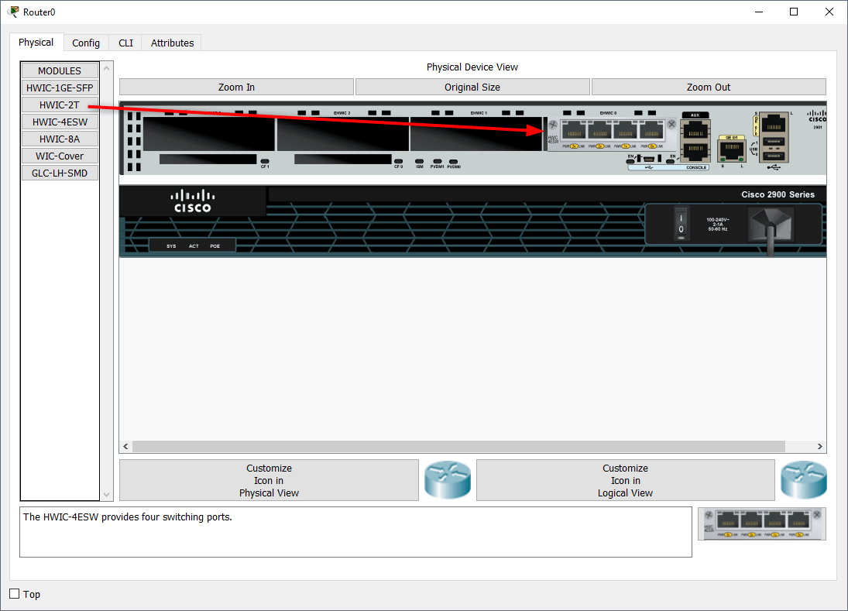The width and height of the screenshot is (848, 611).
Task: Click the horizontal scrollbar right arrow
Action: click(x=820, y=446)
